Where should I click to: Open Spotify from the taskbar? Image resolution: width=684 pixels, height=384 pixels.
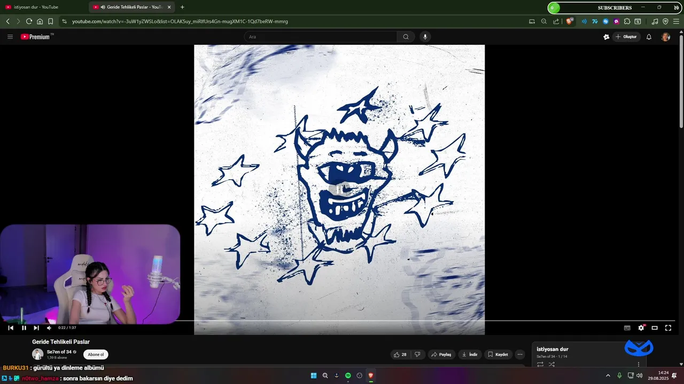click(x=348, y=375)
